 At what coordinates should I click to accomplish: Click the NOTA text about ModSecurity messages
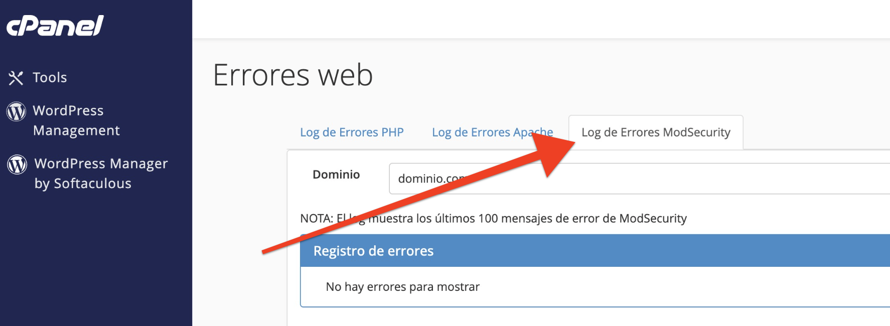527,219
